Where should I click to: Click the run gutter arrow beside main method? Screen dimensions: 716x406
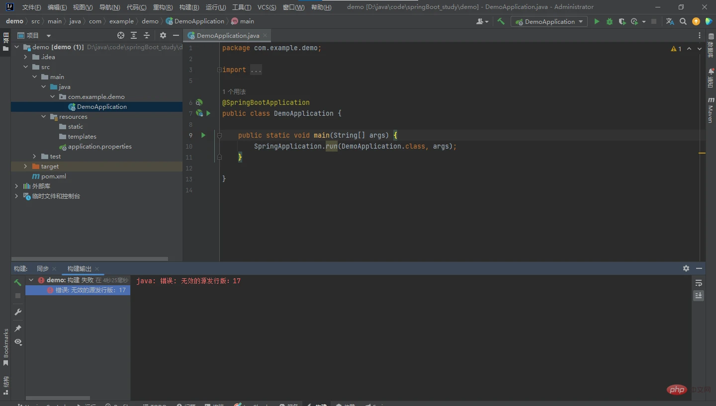(203, 135)
